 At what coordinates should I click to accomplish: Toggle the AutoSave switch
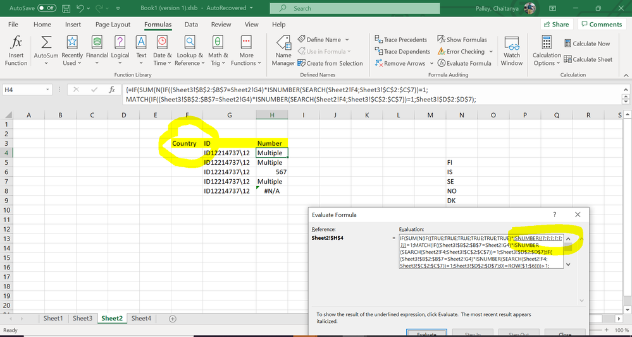(x=47, y=8)
